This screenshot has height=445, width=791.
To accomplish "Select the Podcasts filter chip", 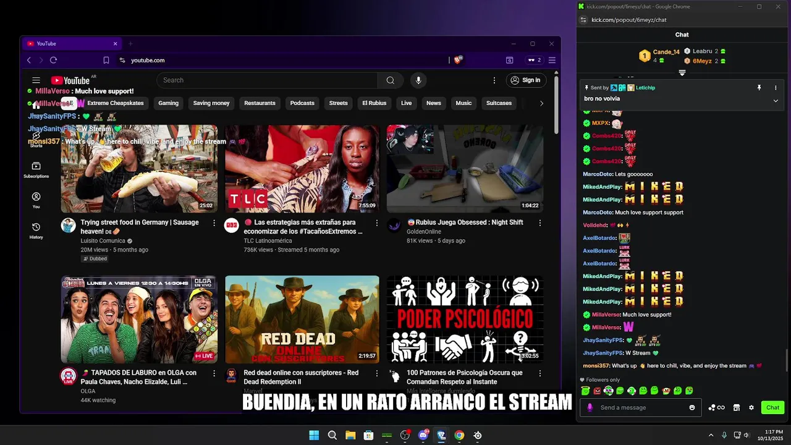I will click(302, 103).
